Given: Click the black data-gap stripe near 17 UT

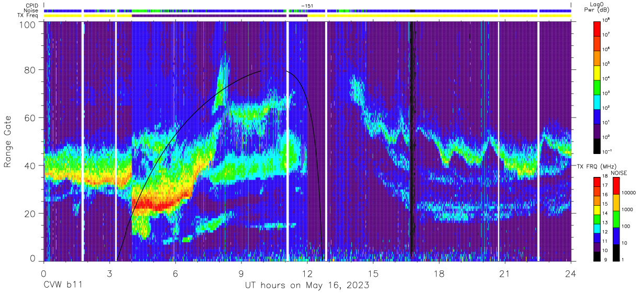Looking at the screenshot, I should 412,141.
